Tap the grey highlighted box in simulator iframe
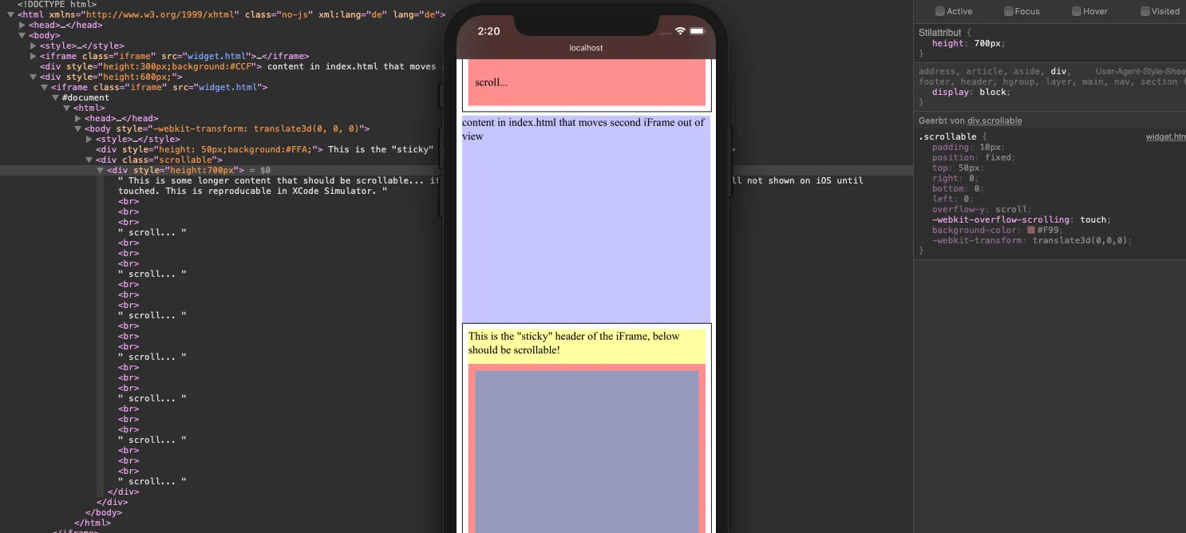The image size is (1186, 533). click(x=587, y=451)
